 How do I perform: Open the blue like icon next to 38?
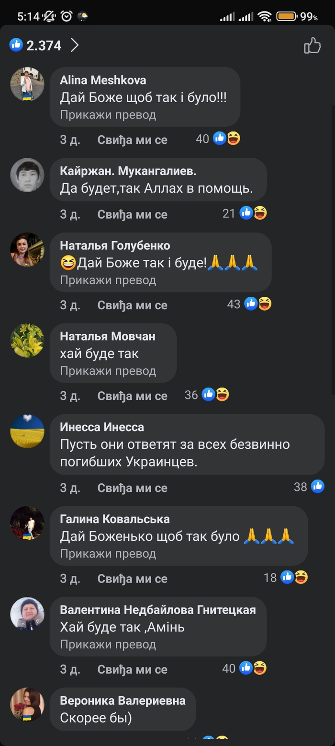pyautogui.click(x=318, y=487)
